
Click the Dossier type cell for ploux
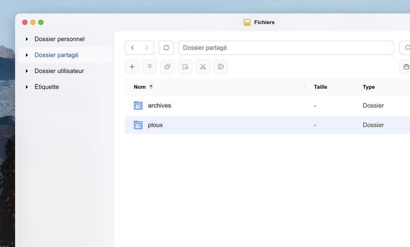click(373, 125)
